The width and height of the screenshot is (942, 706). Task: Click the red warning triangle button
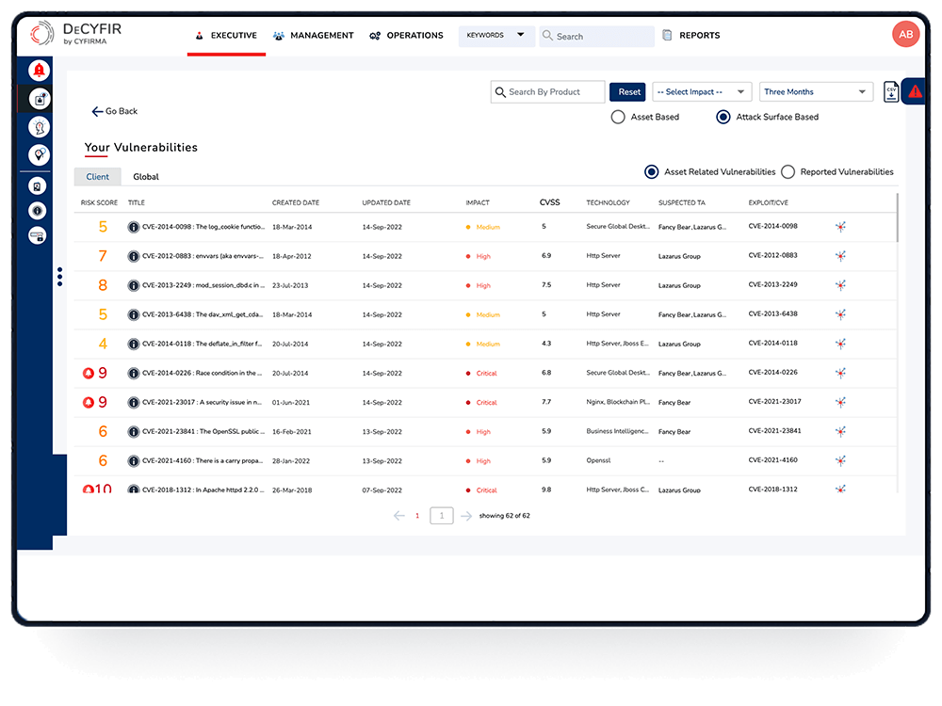point(915,92)
